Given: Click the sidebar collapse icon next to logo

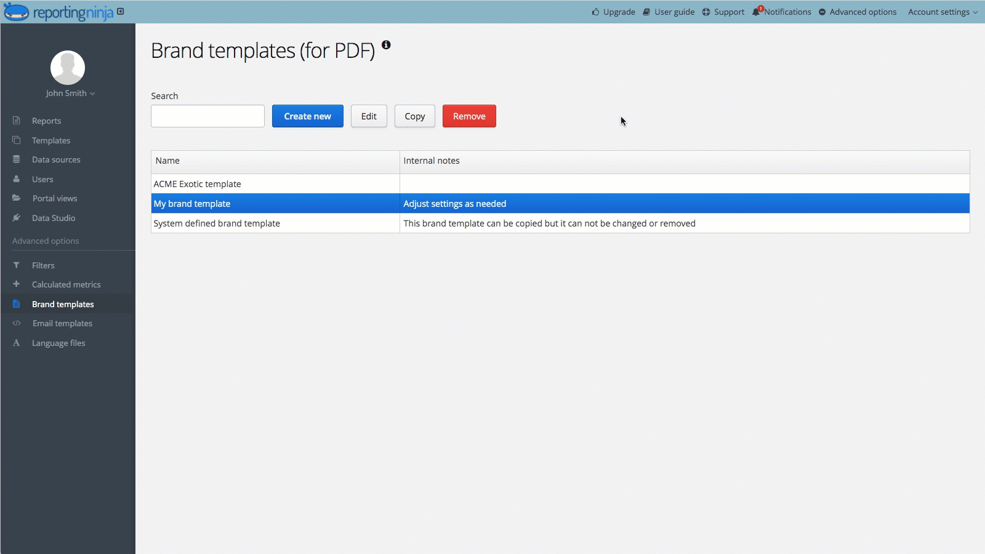Looking at the screenshot, I should [121, 11].
